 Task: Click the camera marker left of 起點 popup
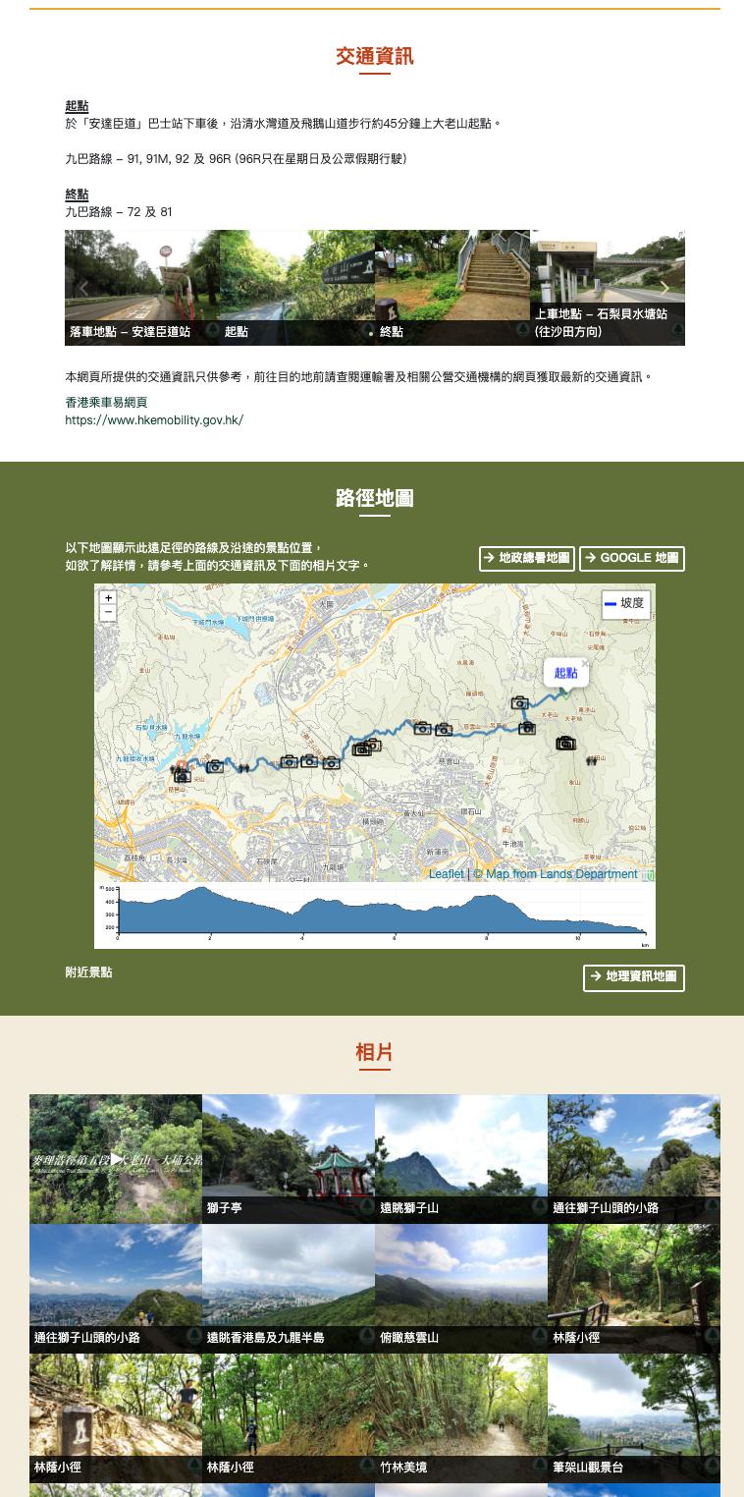[520, 703]
